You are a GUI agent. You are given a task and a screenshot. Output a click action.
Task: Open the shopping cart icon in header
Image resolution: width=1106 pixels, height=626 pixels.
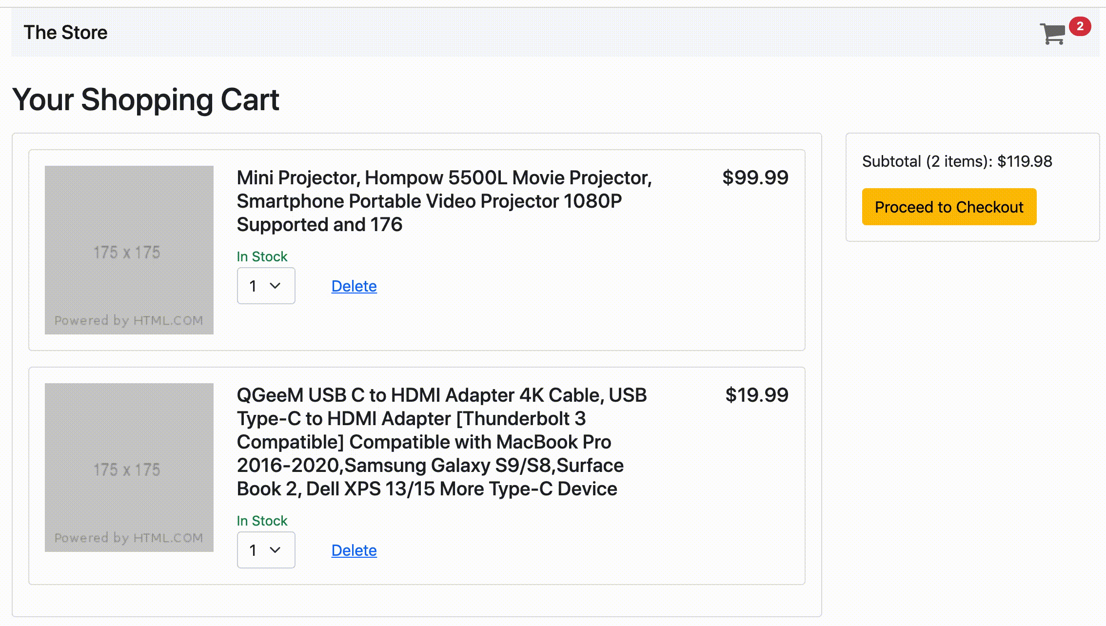(1052, 34)
